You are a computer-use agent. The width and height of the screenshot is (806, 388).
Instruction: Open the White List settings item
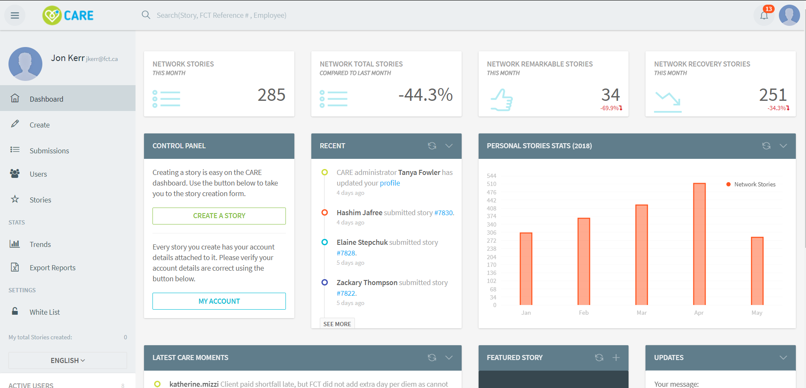point(68,312)
